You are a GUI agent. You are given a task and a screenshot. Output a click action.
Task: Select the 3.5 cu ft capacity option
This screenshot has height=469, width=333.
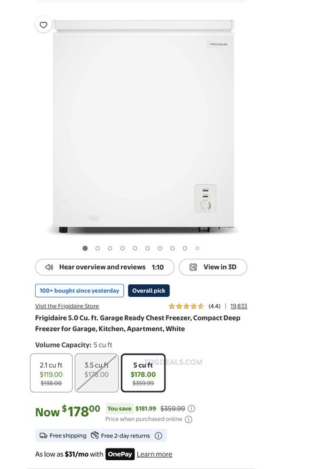tap(97, 373)
